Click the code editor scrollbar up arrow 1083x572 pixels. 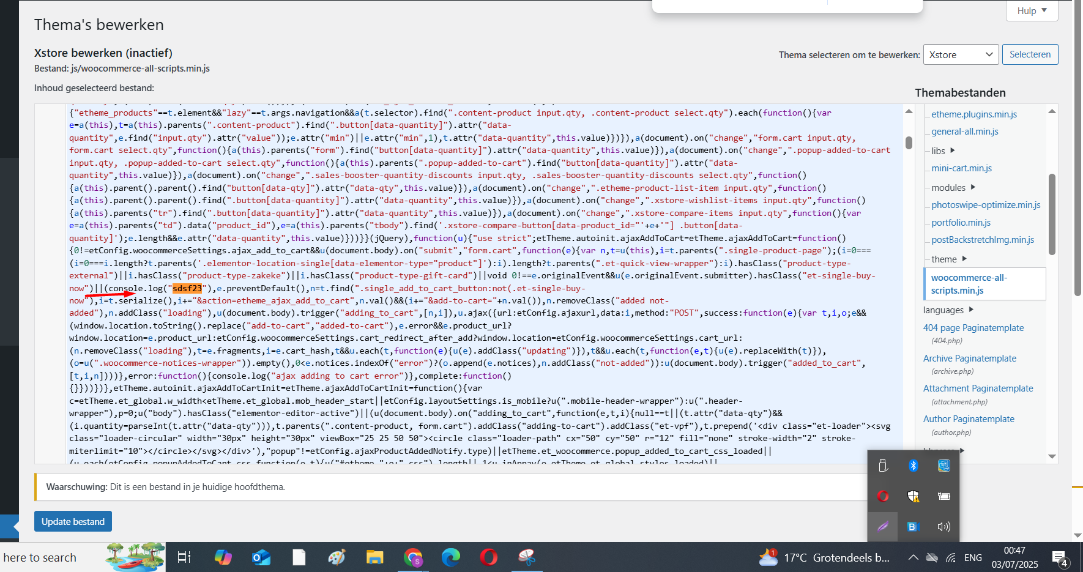(909, 111)
